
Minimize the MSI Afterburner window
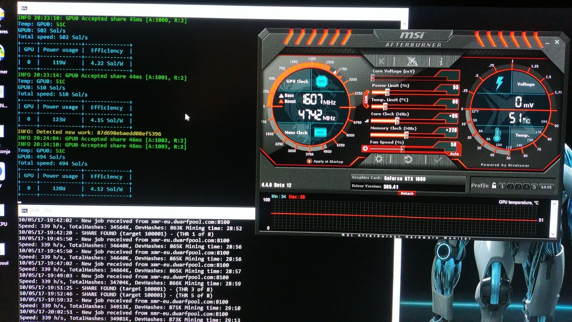click(547, 43)
